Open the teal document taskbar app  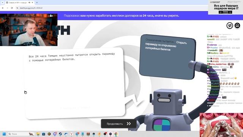click(x=83, y=134)
